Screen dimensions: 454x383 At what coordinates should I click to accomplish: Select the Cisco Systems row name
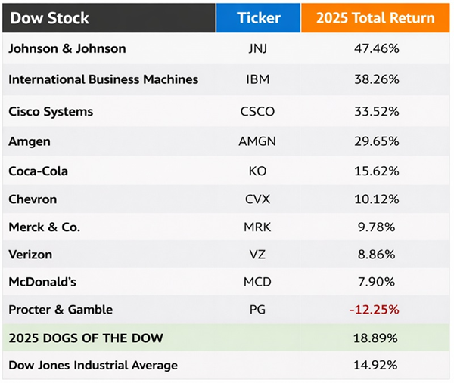tap(51, 112)
